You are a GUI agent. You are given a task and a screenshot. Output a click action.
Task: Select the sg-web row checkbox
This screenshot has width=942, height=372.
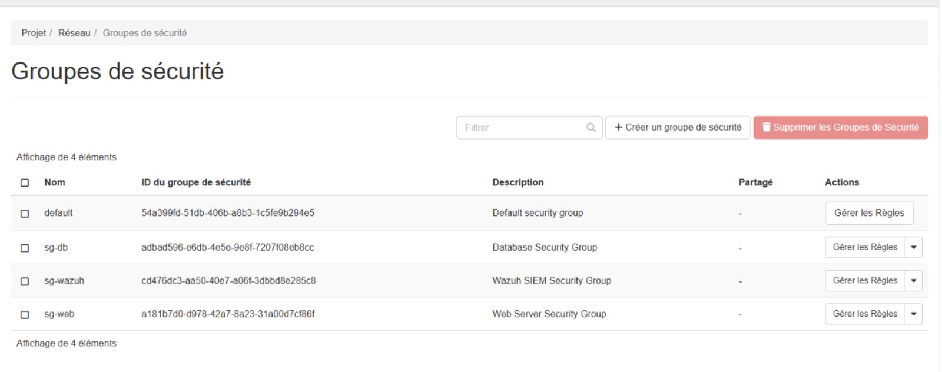(x=25, y=315)
